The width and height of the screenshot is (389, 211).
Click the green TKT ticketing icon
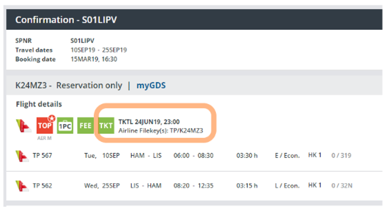tap(106, 126)
